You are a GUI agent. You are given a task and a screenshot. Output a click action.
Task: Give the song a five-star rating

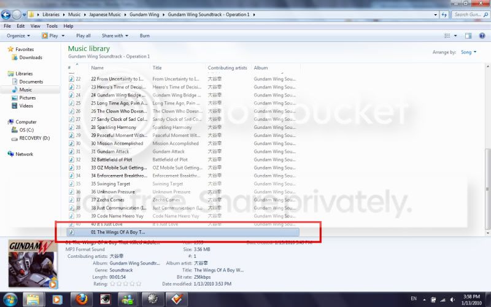coord(139,284)
